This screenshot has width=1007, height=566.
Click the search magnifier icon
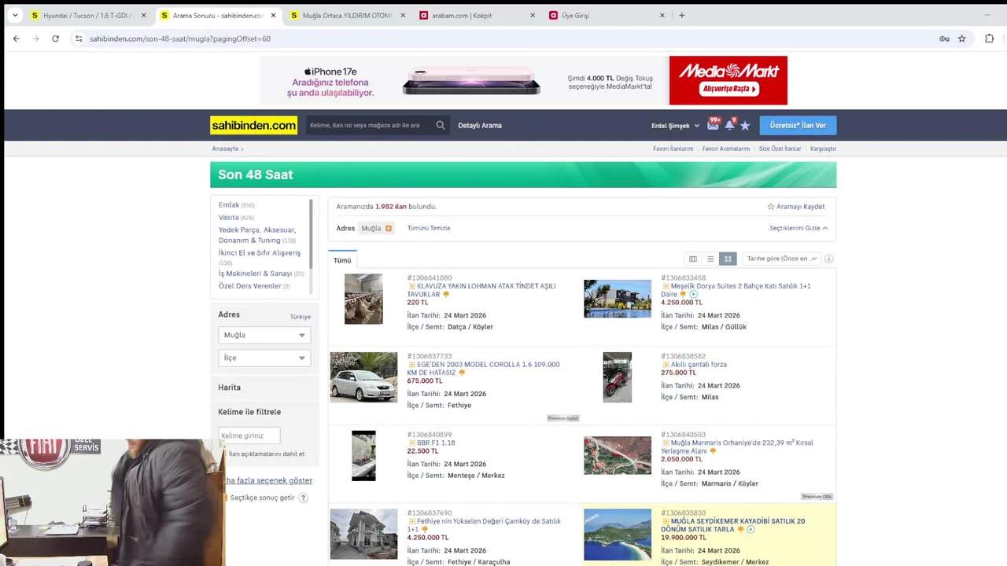pos(441,125)
